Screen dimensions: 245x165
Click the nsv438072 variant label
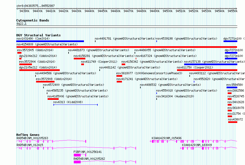pos(235,119)
